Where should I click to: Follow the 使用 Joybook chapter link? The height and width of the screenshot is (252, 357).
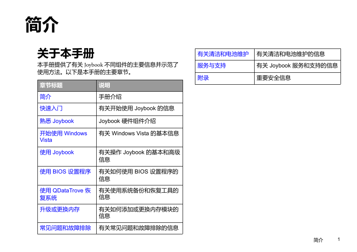point(57,152)
